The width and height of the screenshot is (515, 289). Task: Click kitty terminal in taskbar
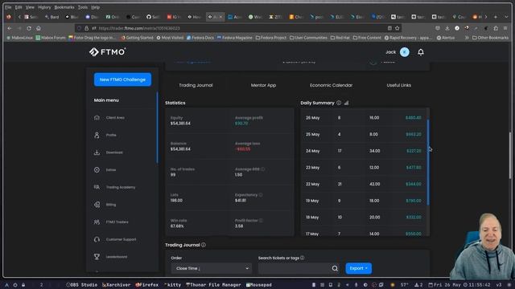tap(173, 285)
